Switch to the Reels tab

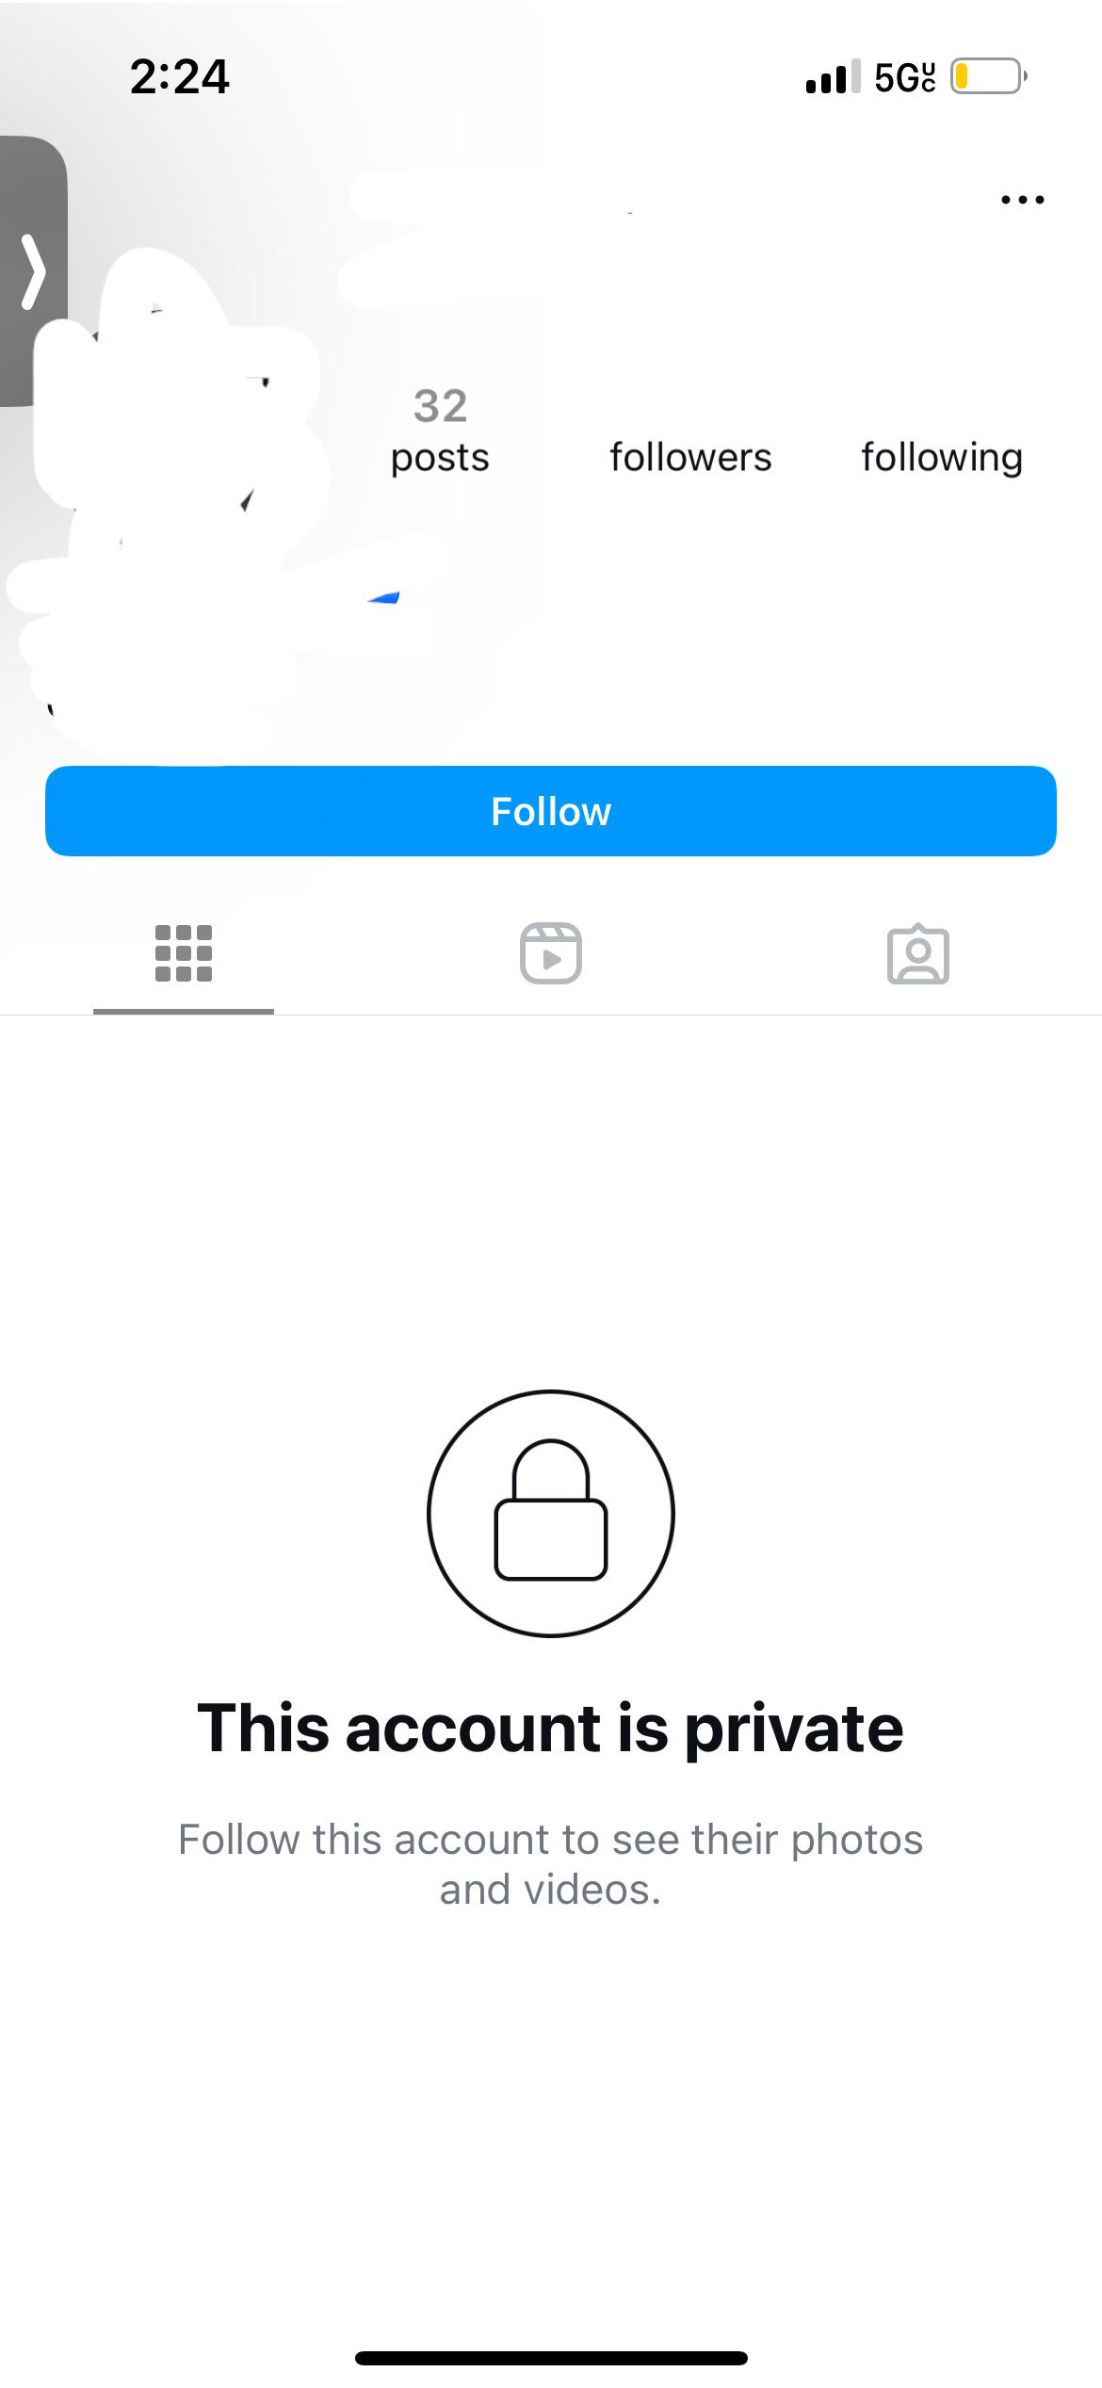click(x=551, y=953)
